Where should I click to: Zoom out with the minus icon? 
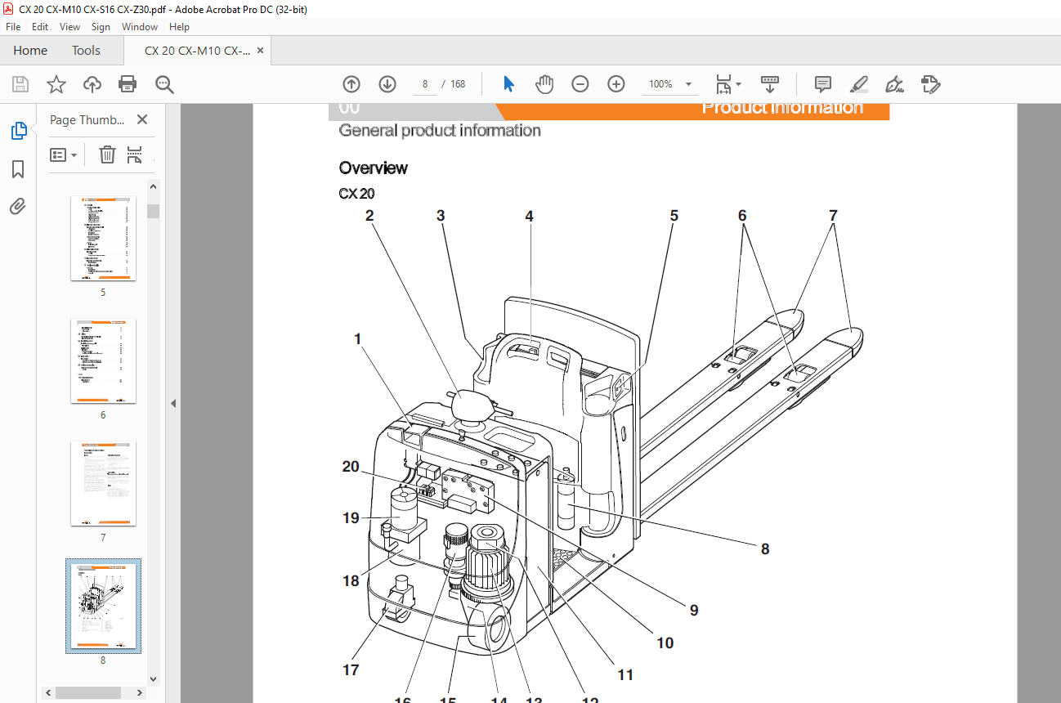pyautogui.click(x=580, y=84)
